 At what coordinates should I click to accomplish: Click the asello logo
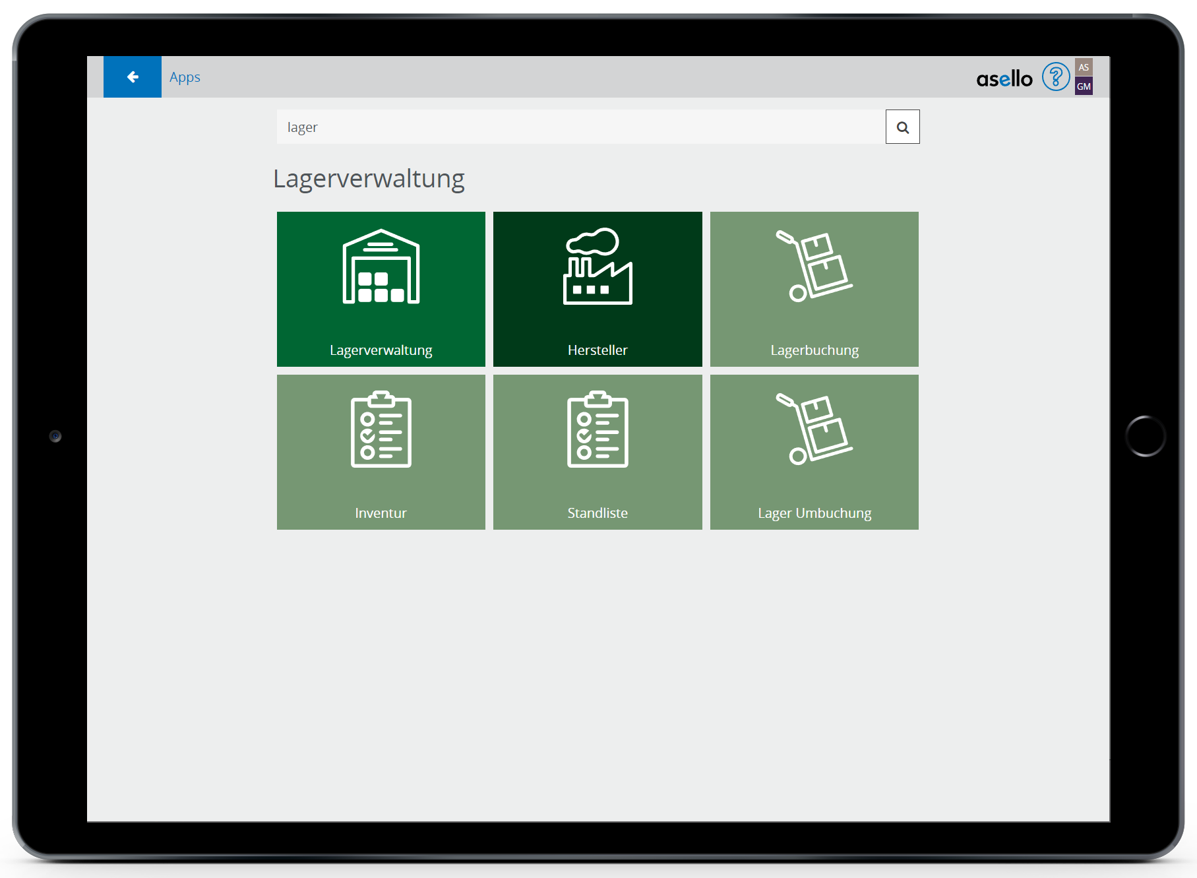pyautogui.click(x=1004, y=79)
